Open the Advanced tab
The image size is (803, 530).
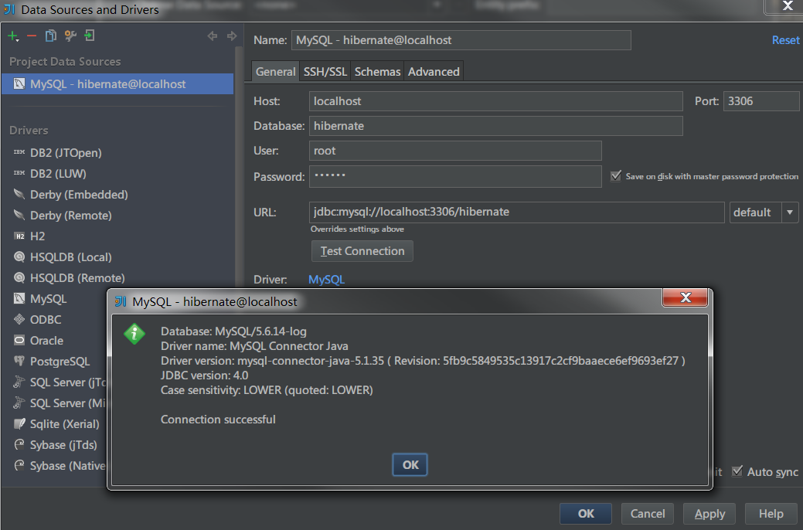434,72
